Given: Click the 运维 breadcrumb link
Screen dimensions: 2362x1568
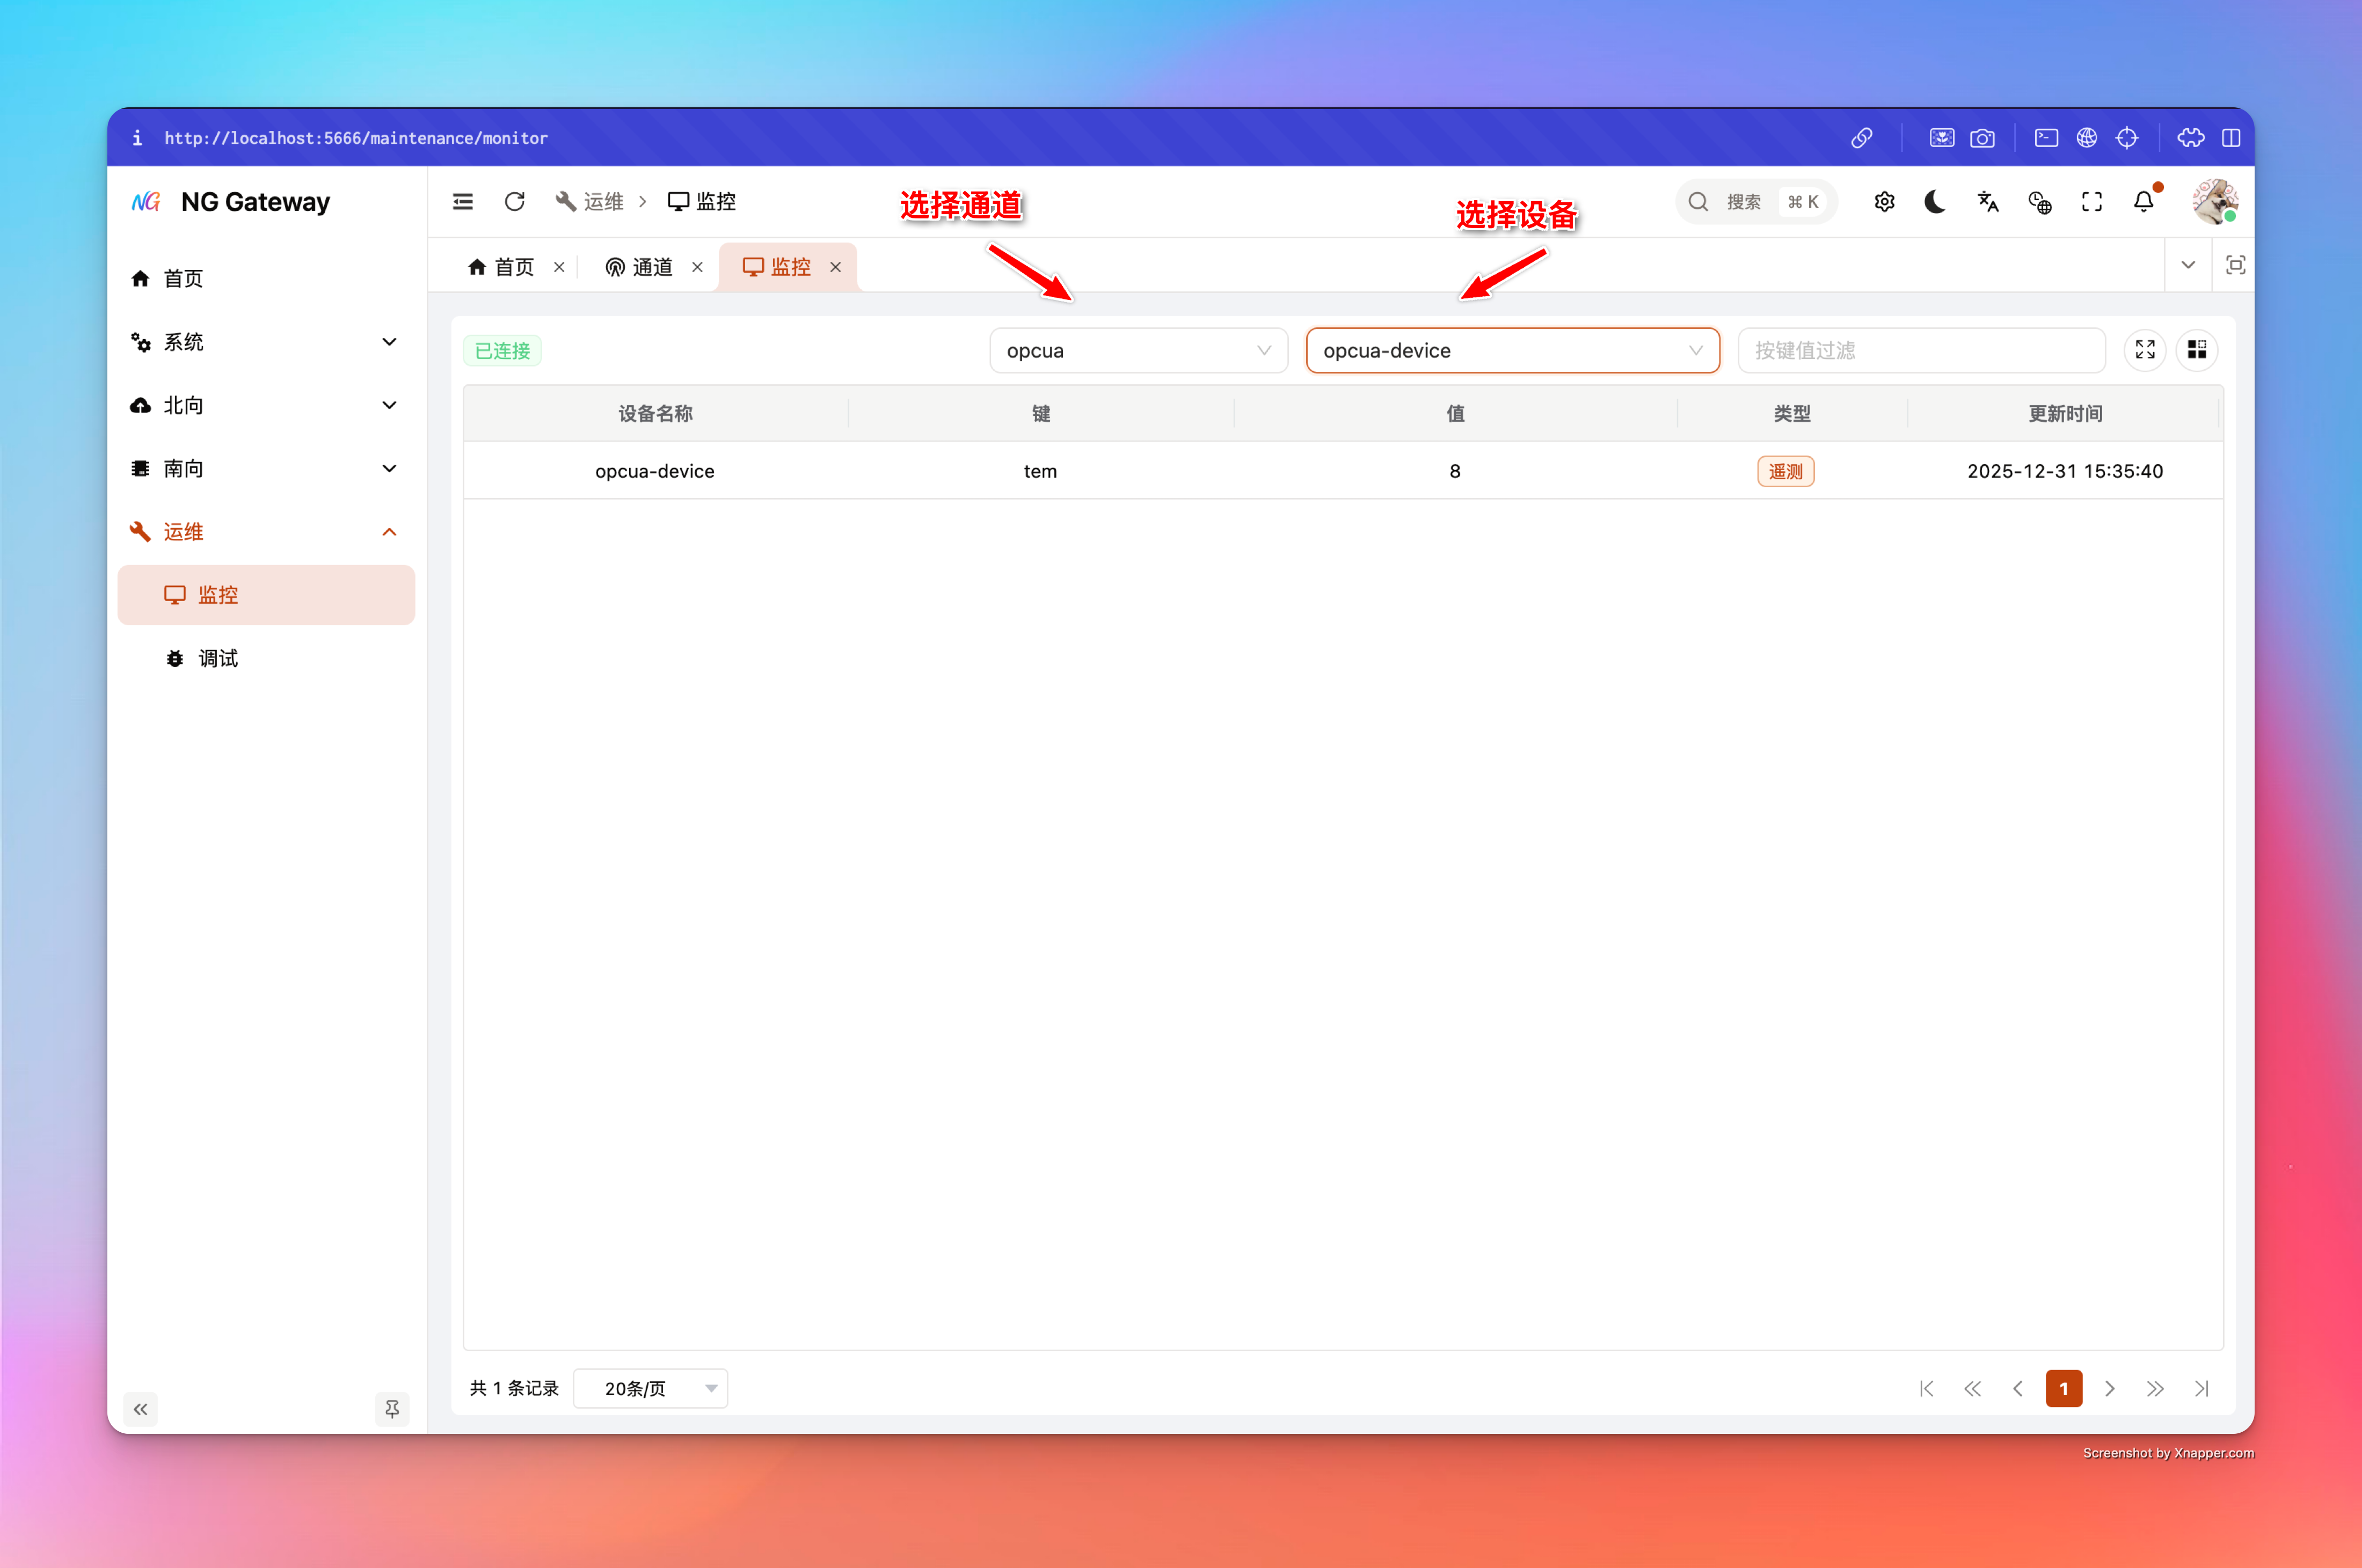Looking at the screenshot, I should (602, 202).
